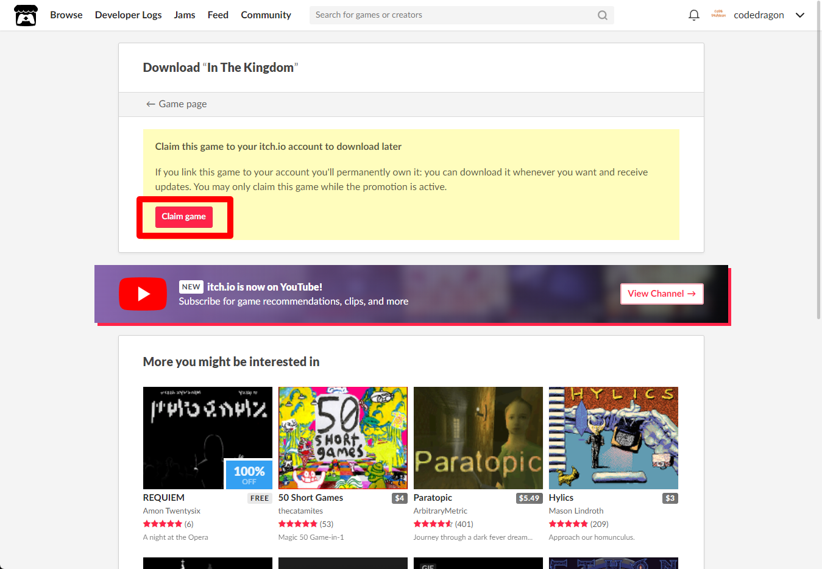Screen dimensions: 822x569
Task: Open Mason Lindroth creator page
Action: tap(576, 511)
